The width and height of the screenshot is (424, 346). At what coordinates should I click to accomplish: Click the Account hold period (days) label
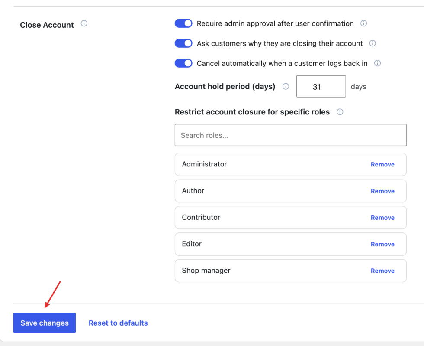tap(225, 86)
